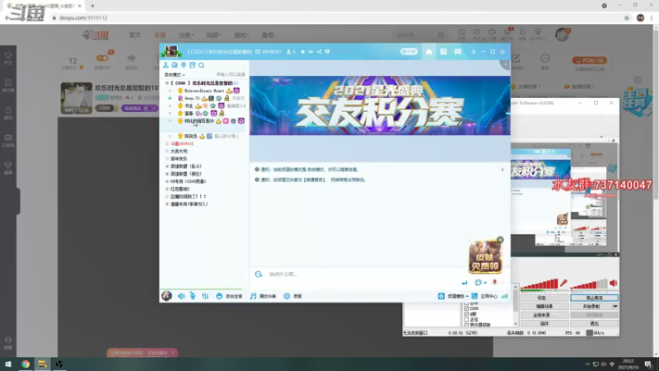Image resolution: width=659 pixels, height=371 pixels.
Task: Click play accompaniment music note button
Action: tap(263, 296)
